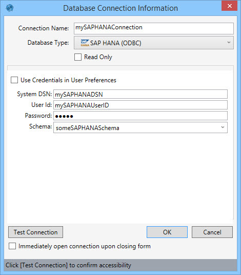Click the System DSN label

click(34, 94)
